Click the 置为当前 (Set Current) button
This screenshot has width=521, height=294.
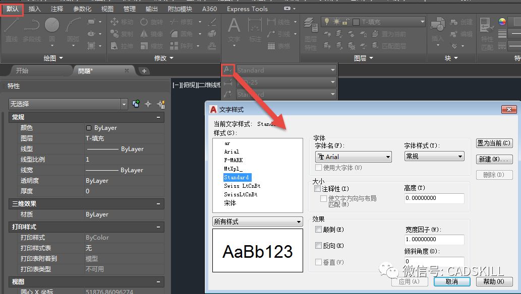click(494, 142)
